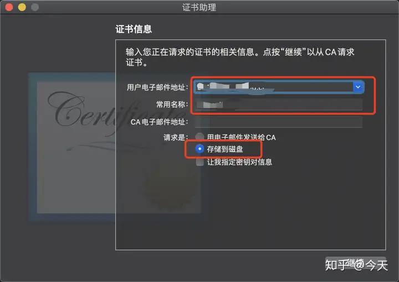The width and height of the screenshot is (399, 282).
Task: Click the 请求是 label
Action: click(176, 138)
